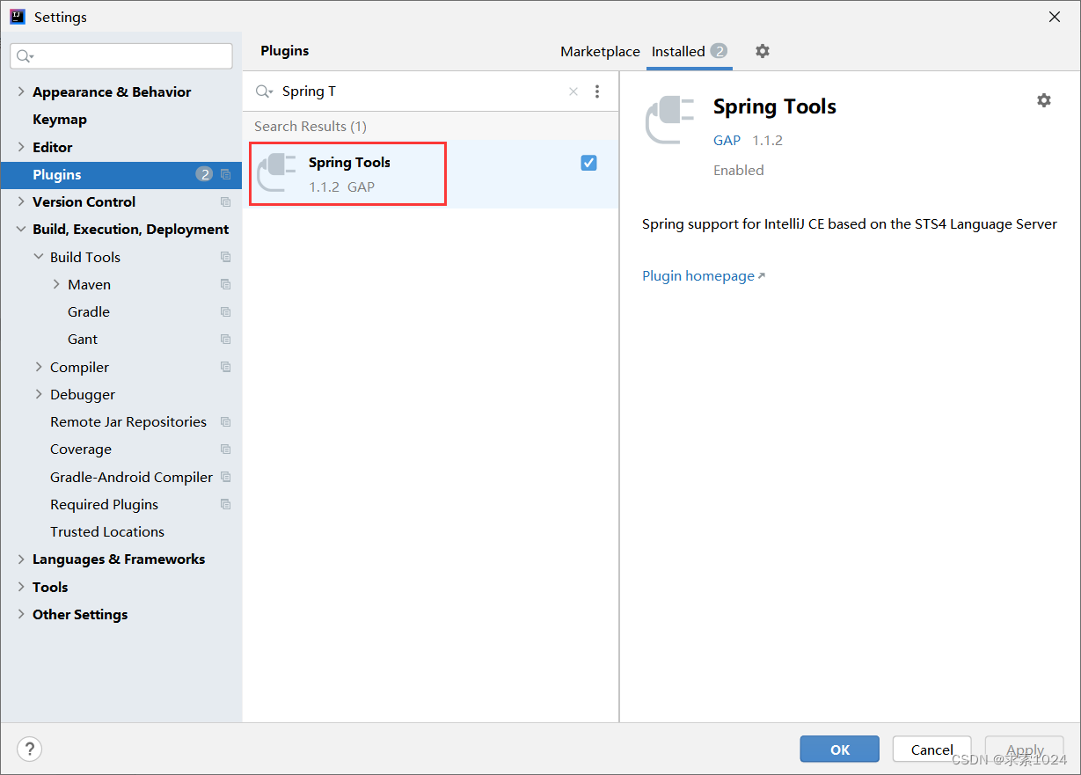
Task: Click the Spring Tools plug icon in list
Action: [277, 172]
